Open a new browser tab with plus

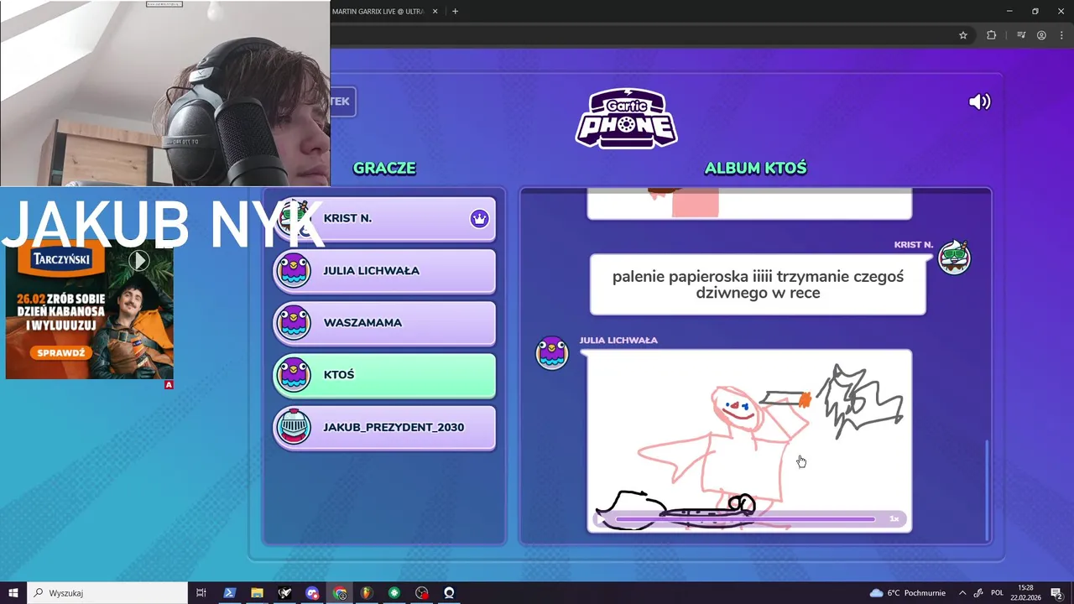[455, 11]
